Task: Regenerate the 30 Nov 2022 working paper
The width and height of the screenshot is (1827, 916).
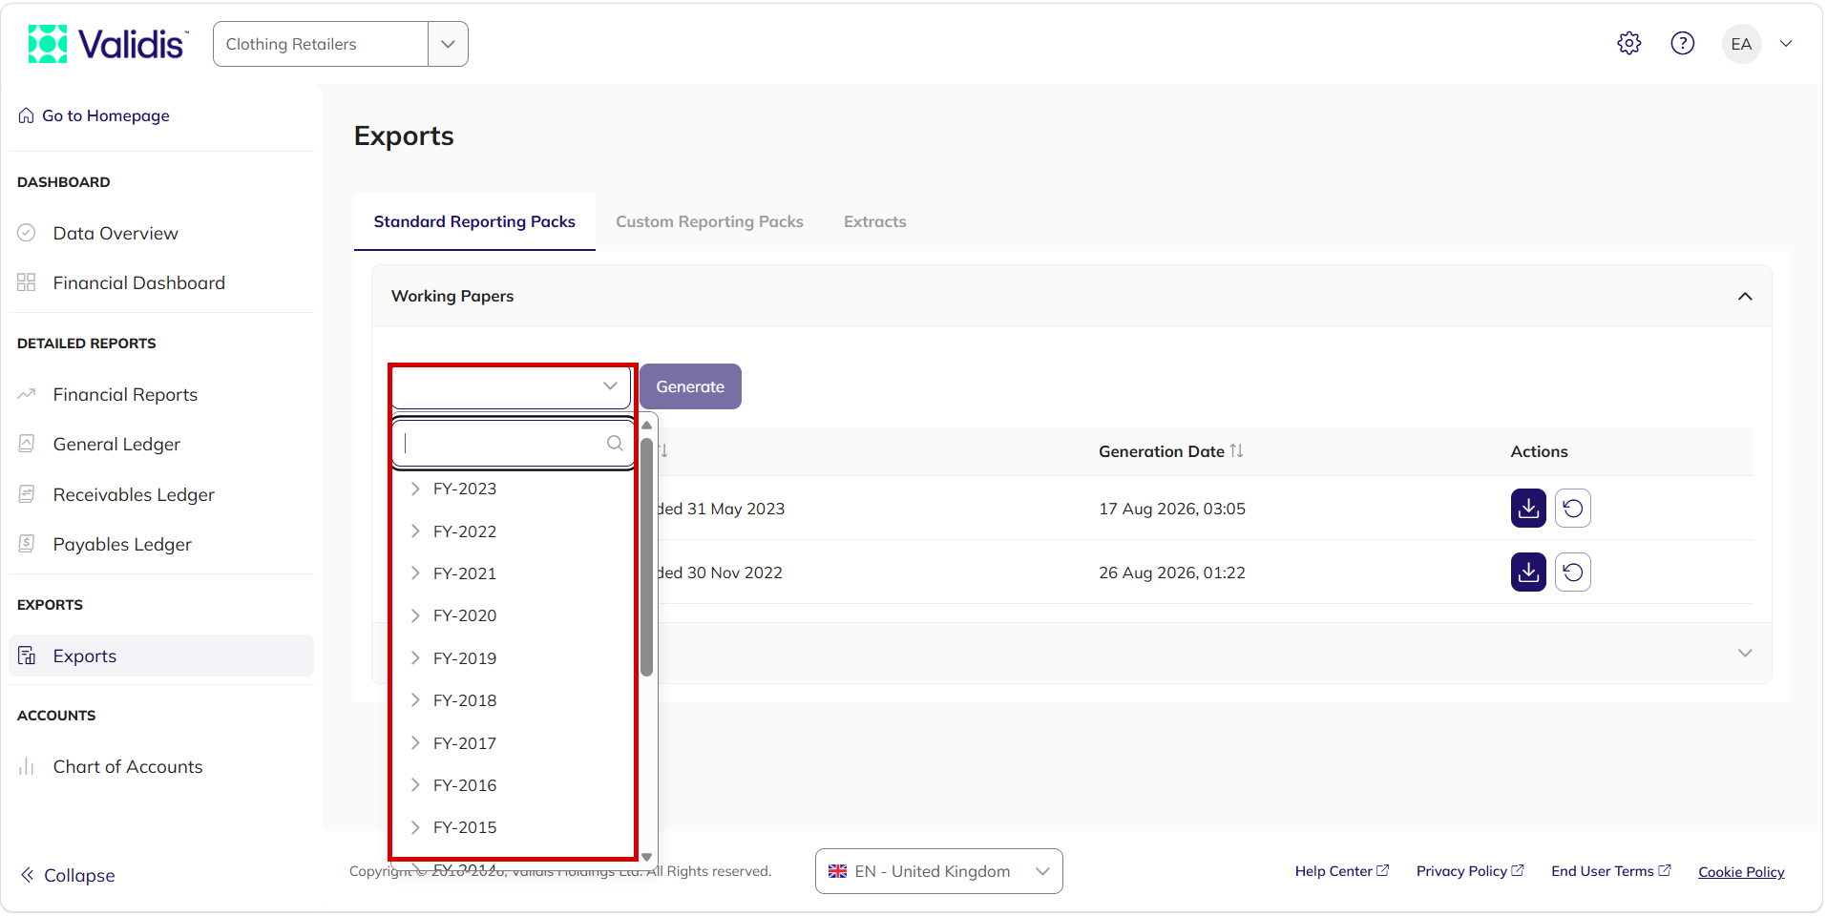Action: 1573,572
